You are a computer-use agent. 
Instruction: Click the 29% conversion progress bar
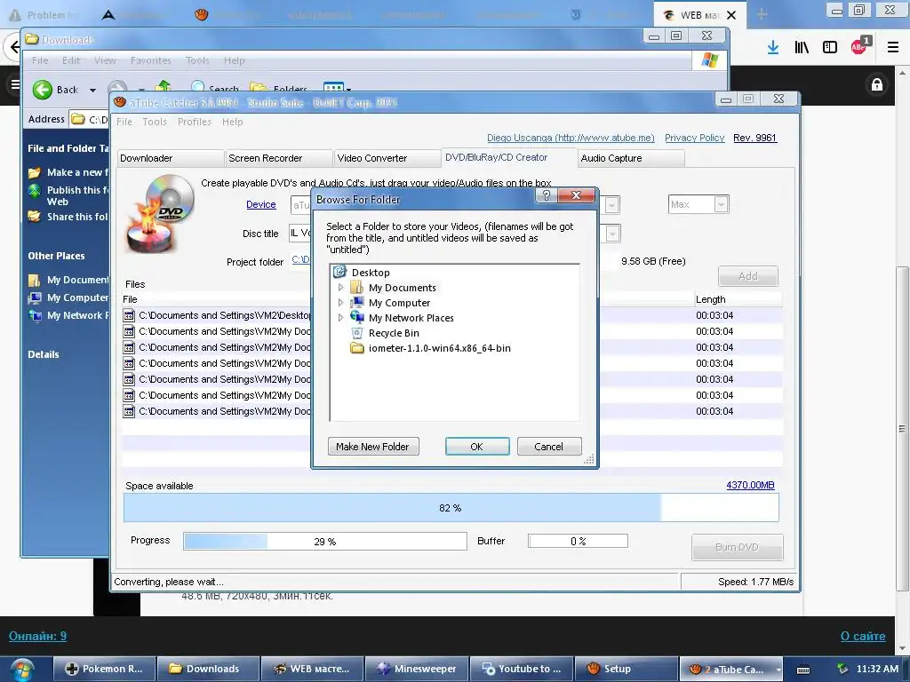[325, 541]
